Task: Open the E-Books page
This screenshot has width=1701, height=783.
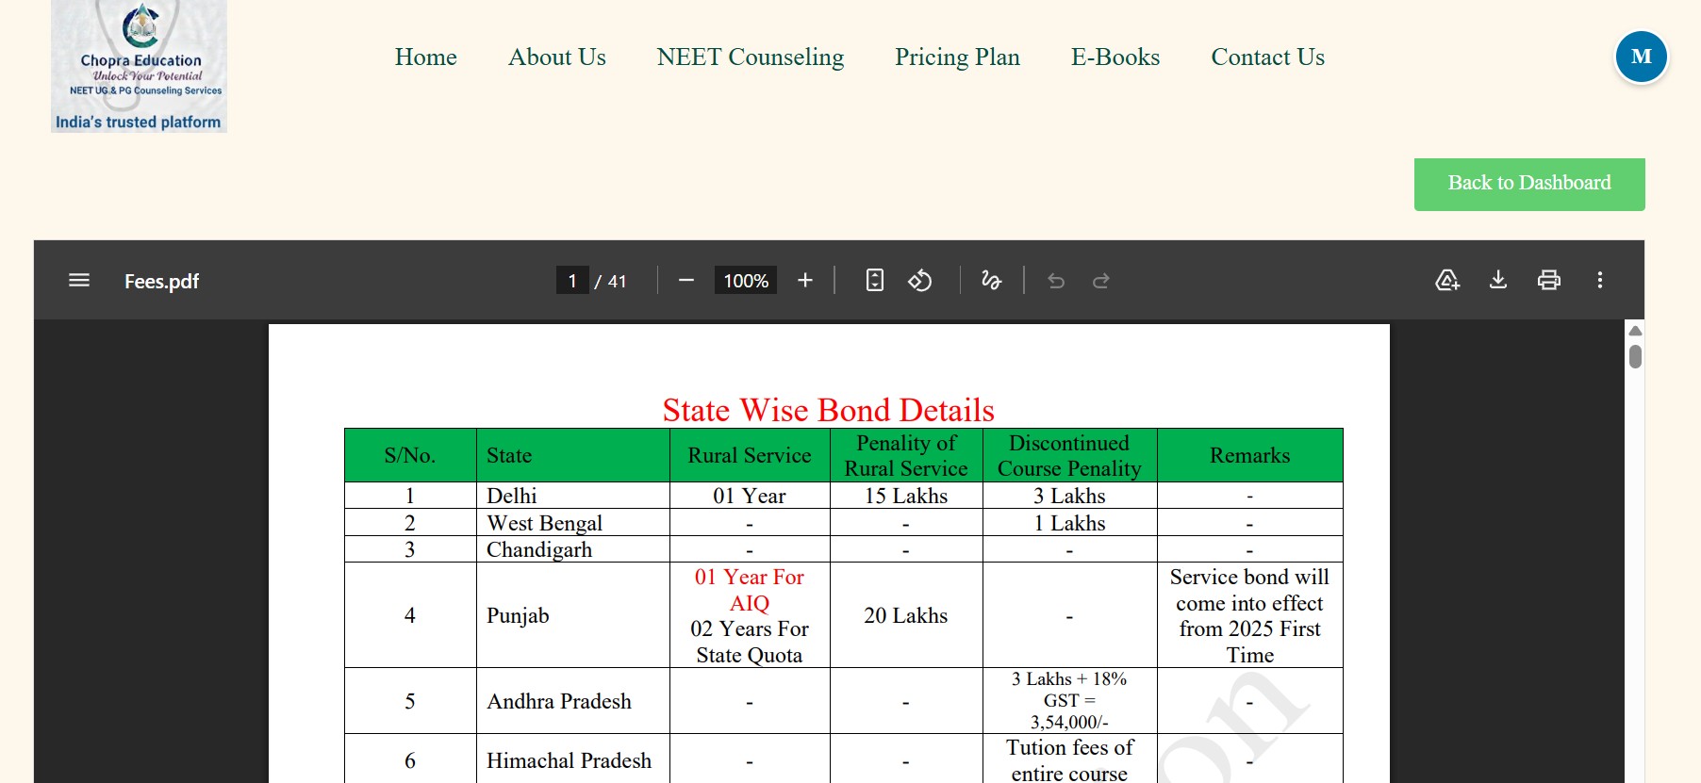Action: click(1115, 57)
